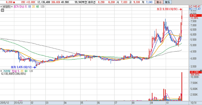
Task: Click the LC:140.47 indicator text
Action: coord(195,6)
